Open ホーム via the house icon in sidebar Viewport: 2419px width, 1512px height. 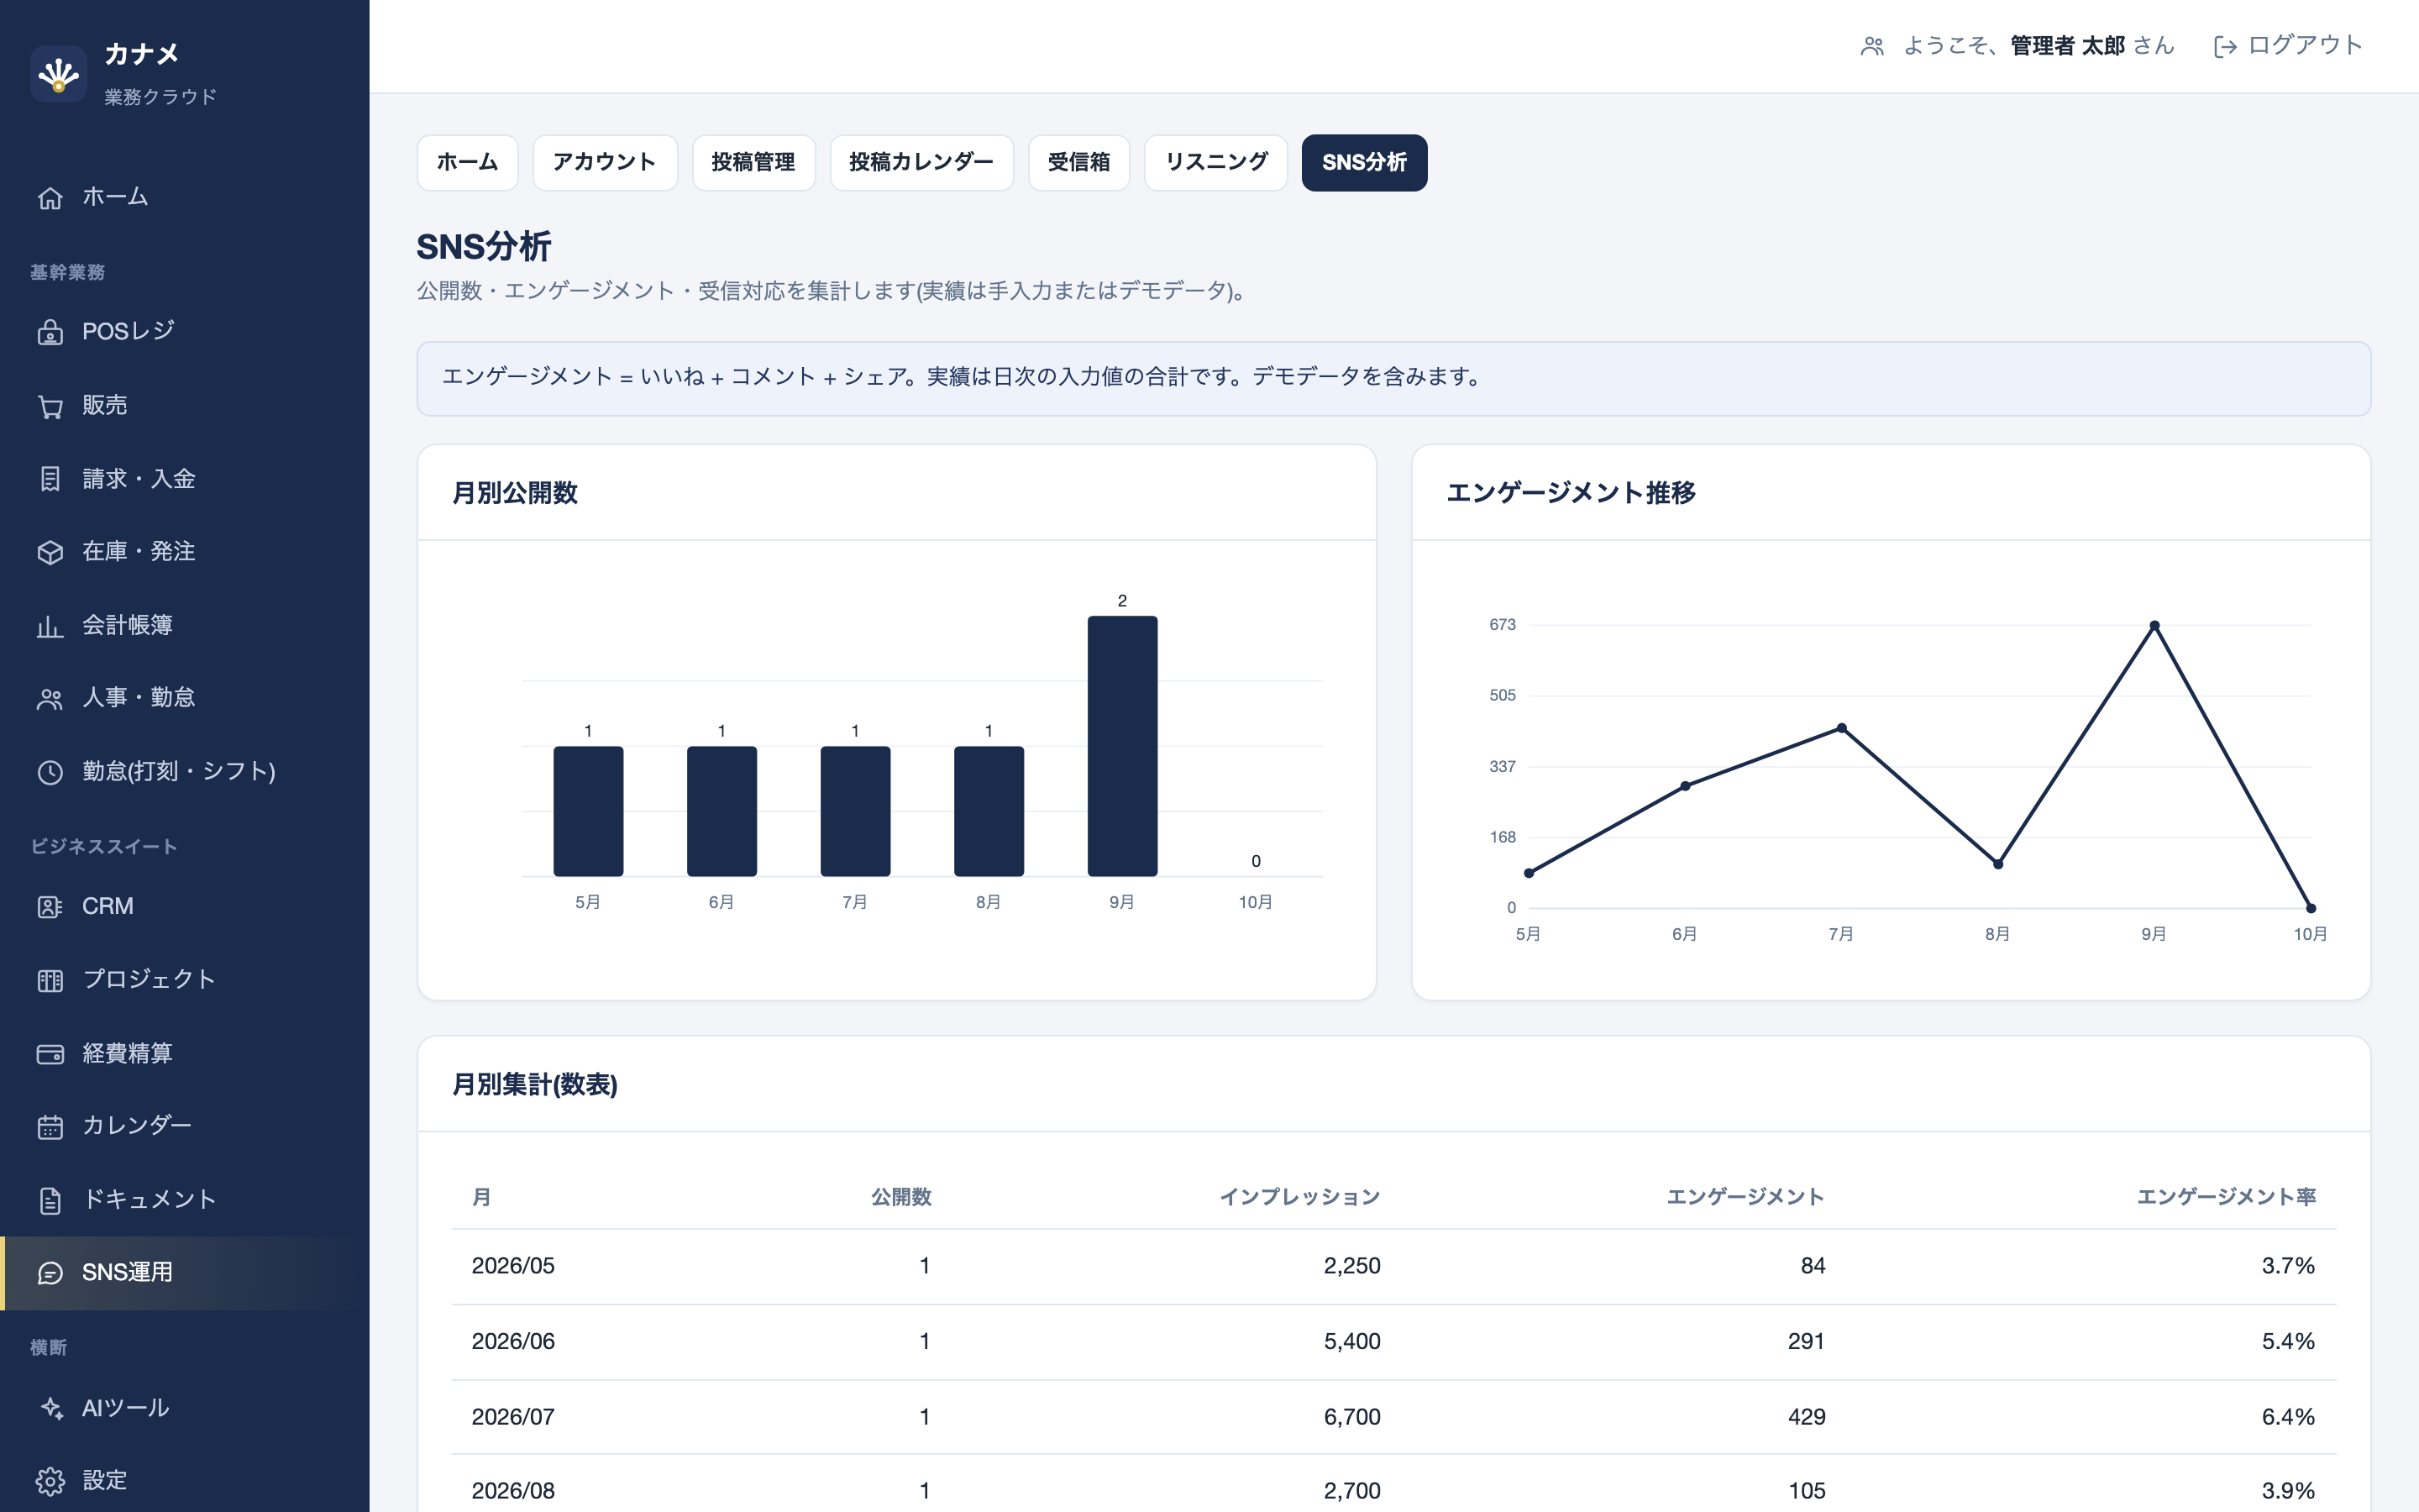(50, 198)
